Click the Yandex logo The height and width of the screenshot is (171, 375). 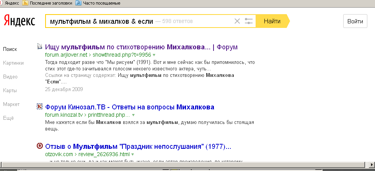point(20,21)
